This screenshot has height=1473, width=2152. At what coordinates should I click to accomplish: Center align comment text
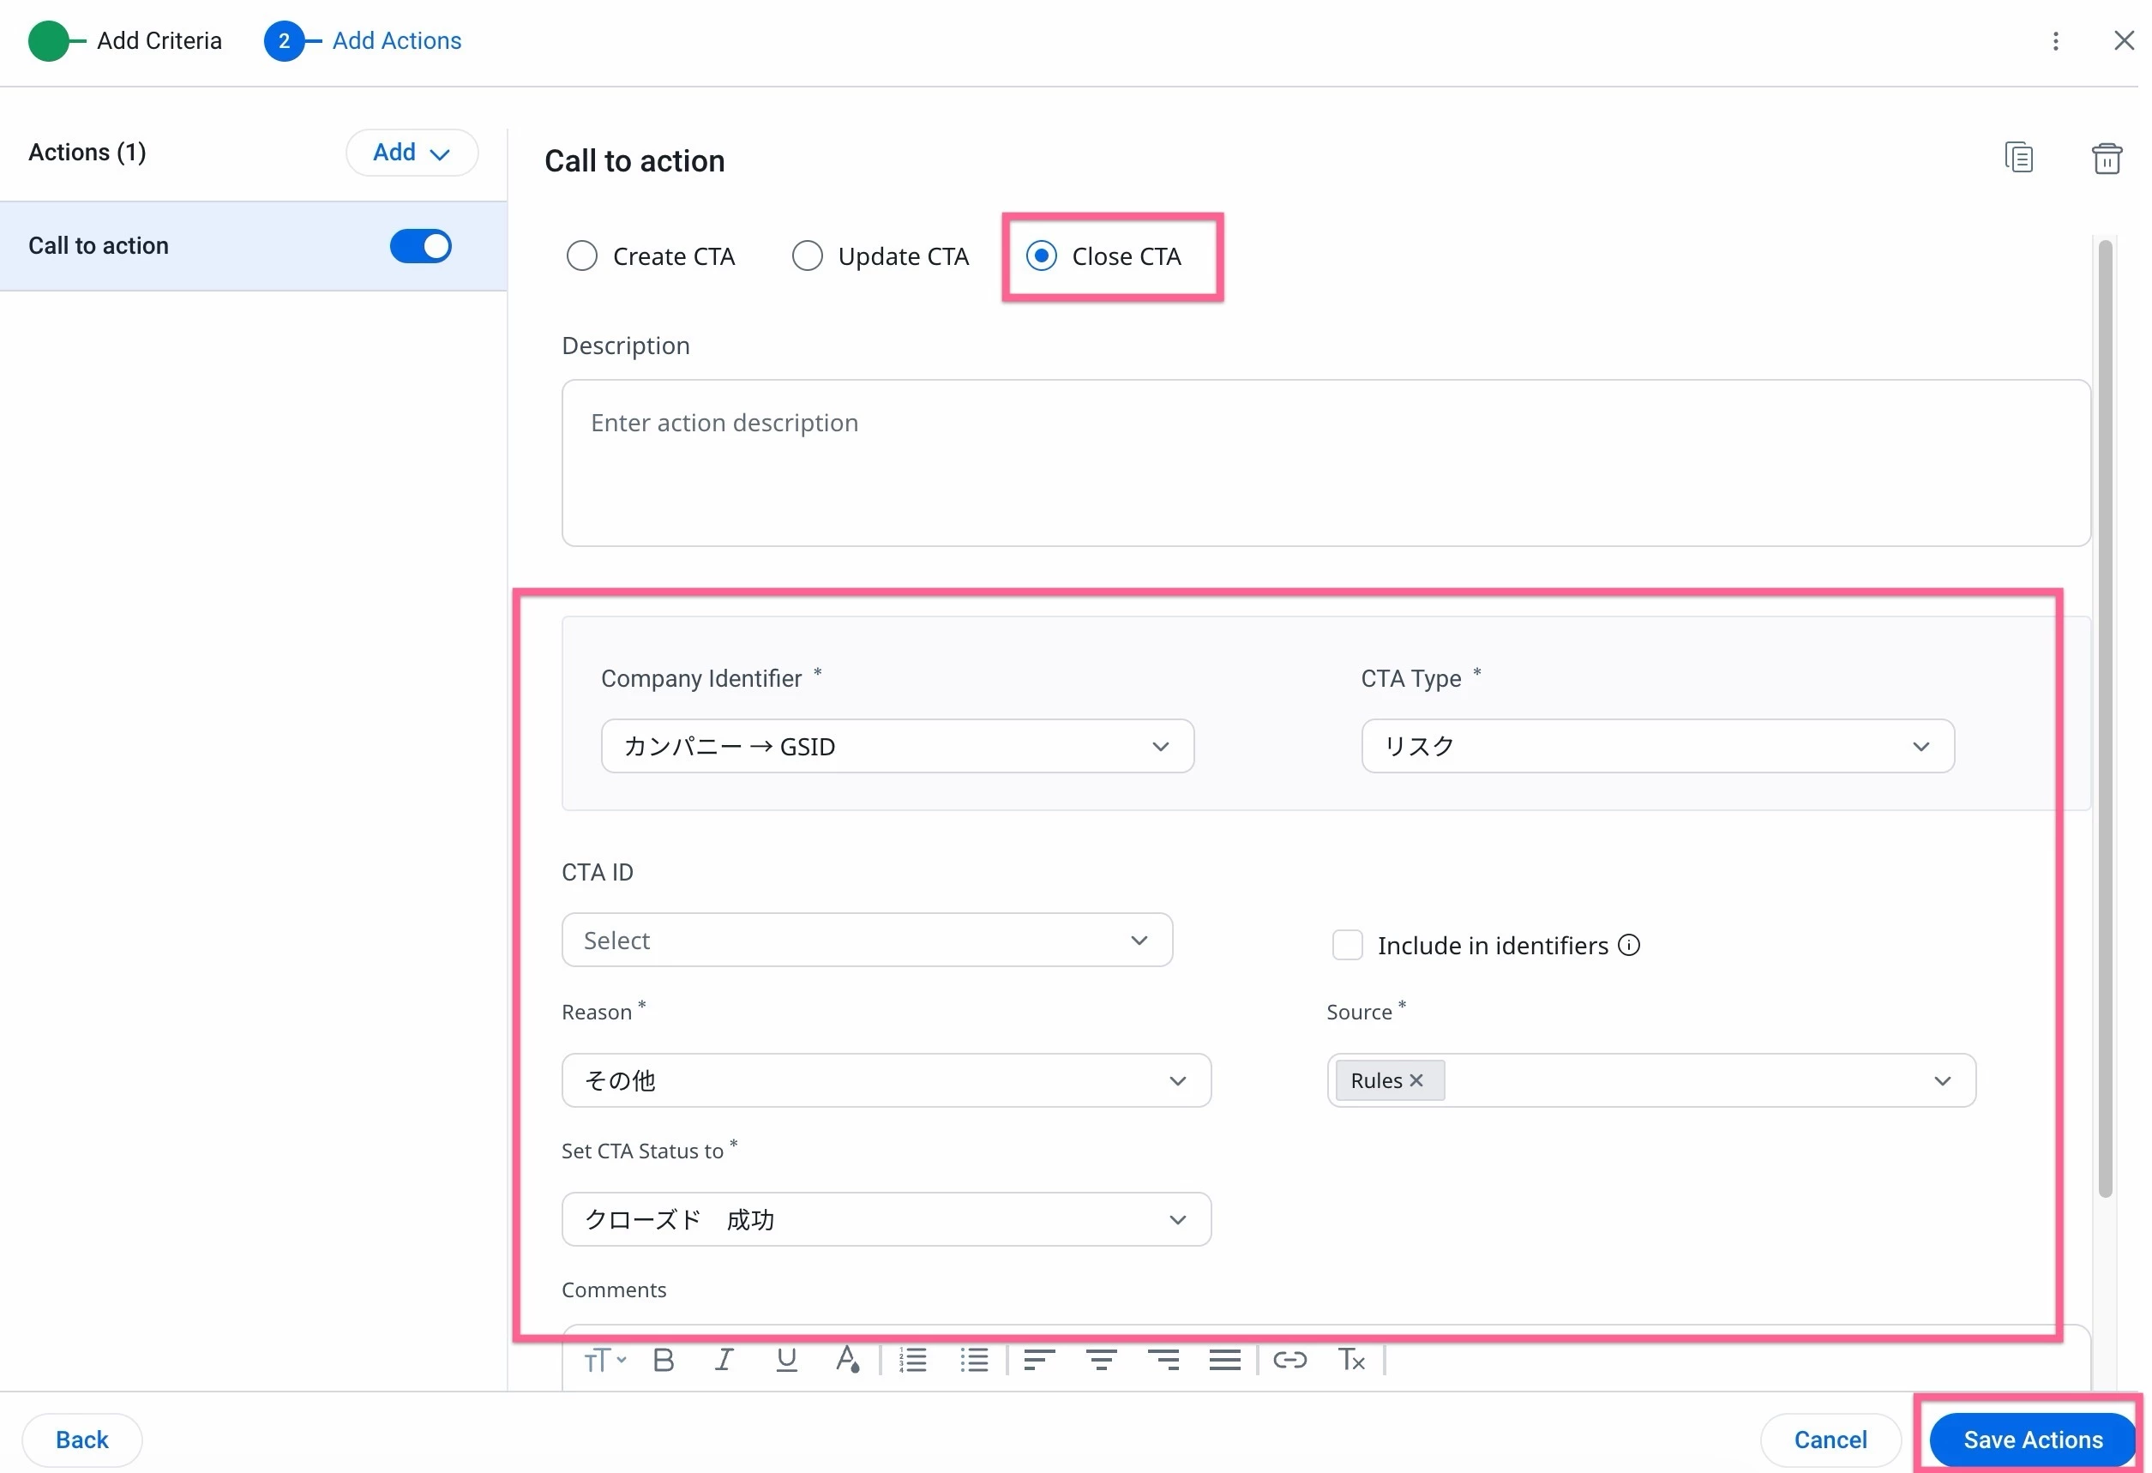coord(1101,1360)
